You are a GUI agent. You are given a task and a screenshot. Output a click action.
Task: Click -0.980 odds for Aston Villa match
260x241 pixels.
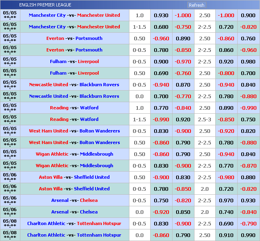coord(226,177)
